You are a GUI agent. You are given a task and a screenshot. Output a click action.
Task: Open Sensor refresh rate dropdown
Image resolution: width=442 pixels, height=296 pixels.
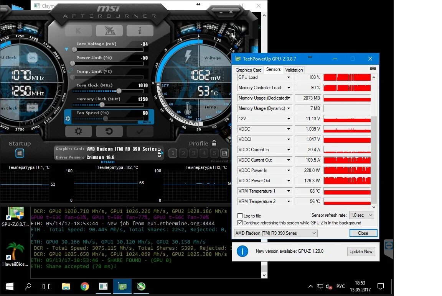click(362, 215)
